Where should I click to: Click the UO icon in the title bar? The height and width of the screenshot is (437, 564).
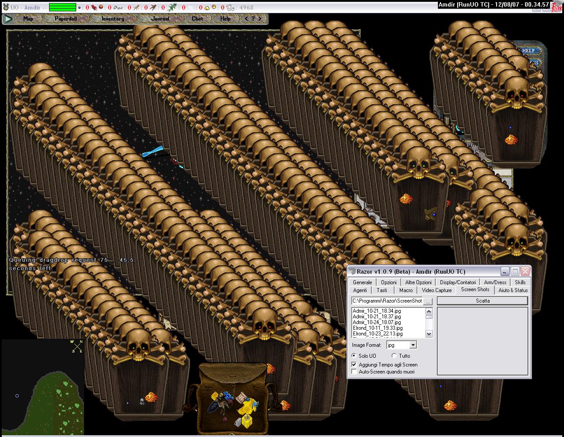pyautogui.click(x=6, y=7)
